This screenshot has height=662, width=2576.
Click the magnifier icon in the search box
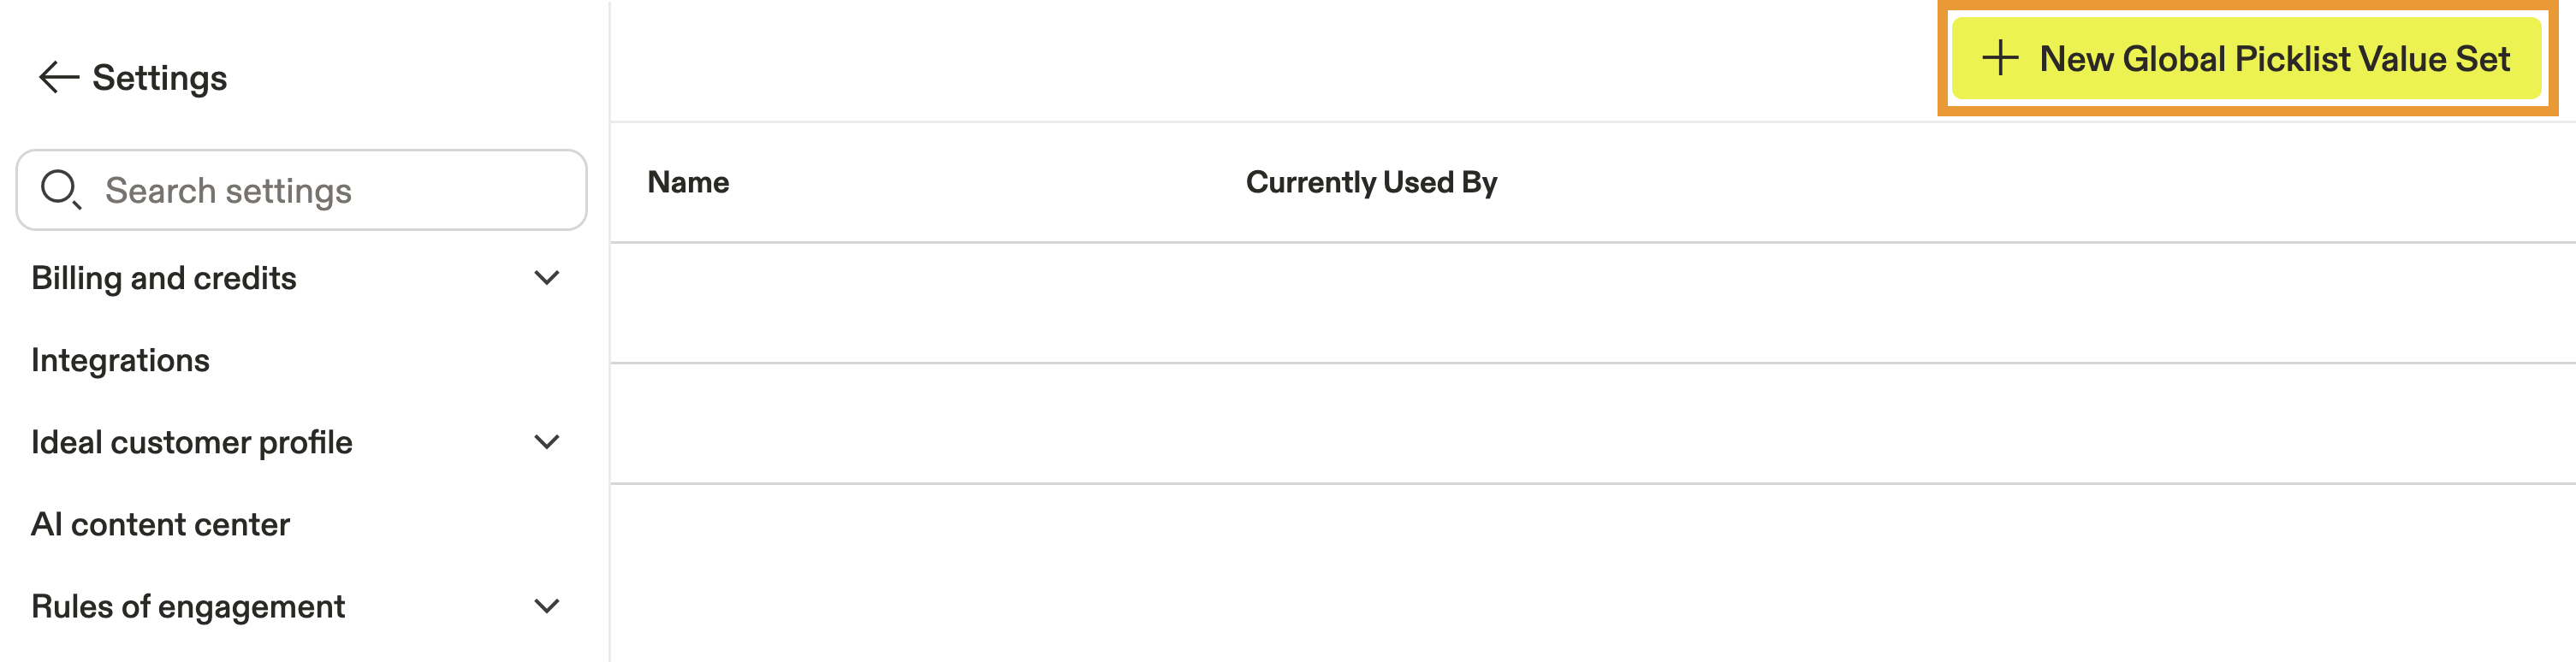[x=60, y=189]
